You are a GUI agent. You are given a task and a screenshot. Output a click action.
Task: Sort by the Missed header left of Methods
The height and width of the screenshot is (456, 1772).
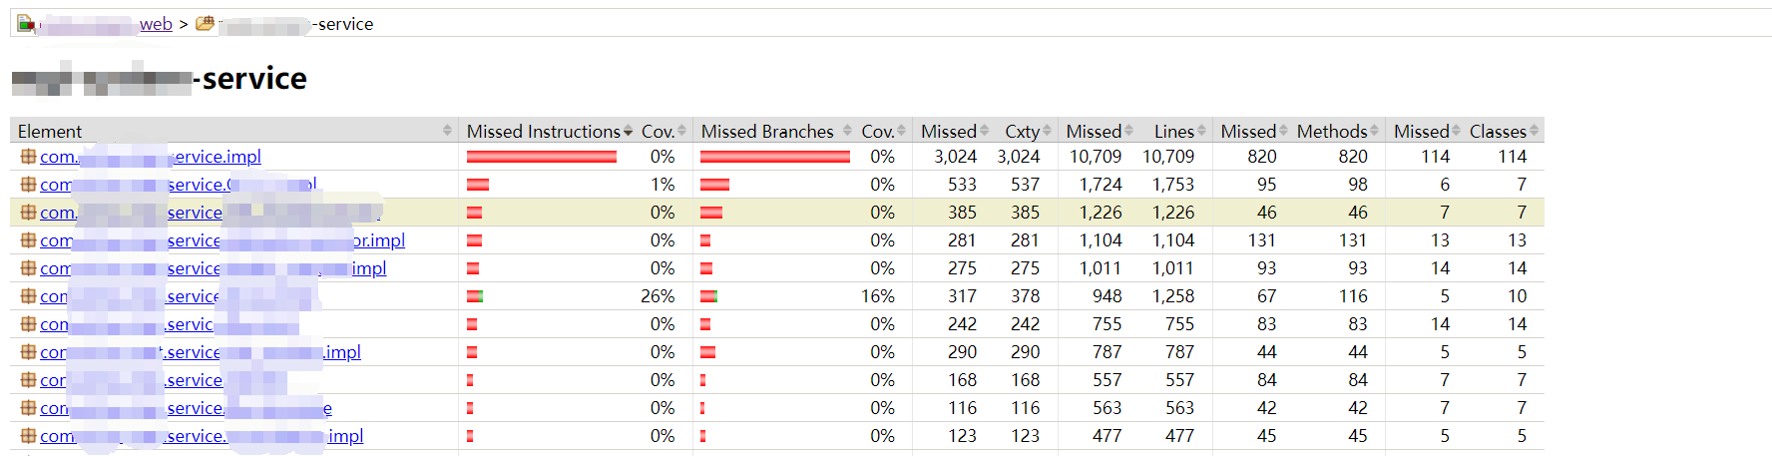coord(1254,131)
